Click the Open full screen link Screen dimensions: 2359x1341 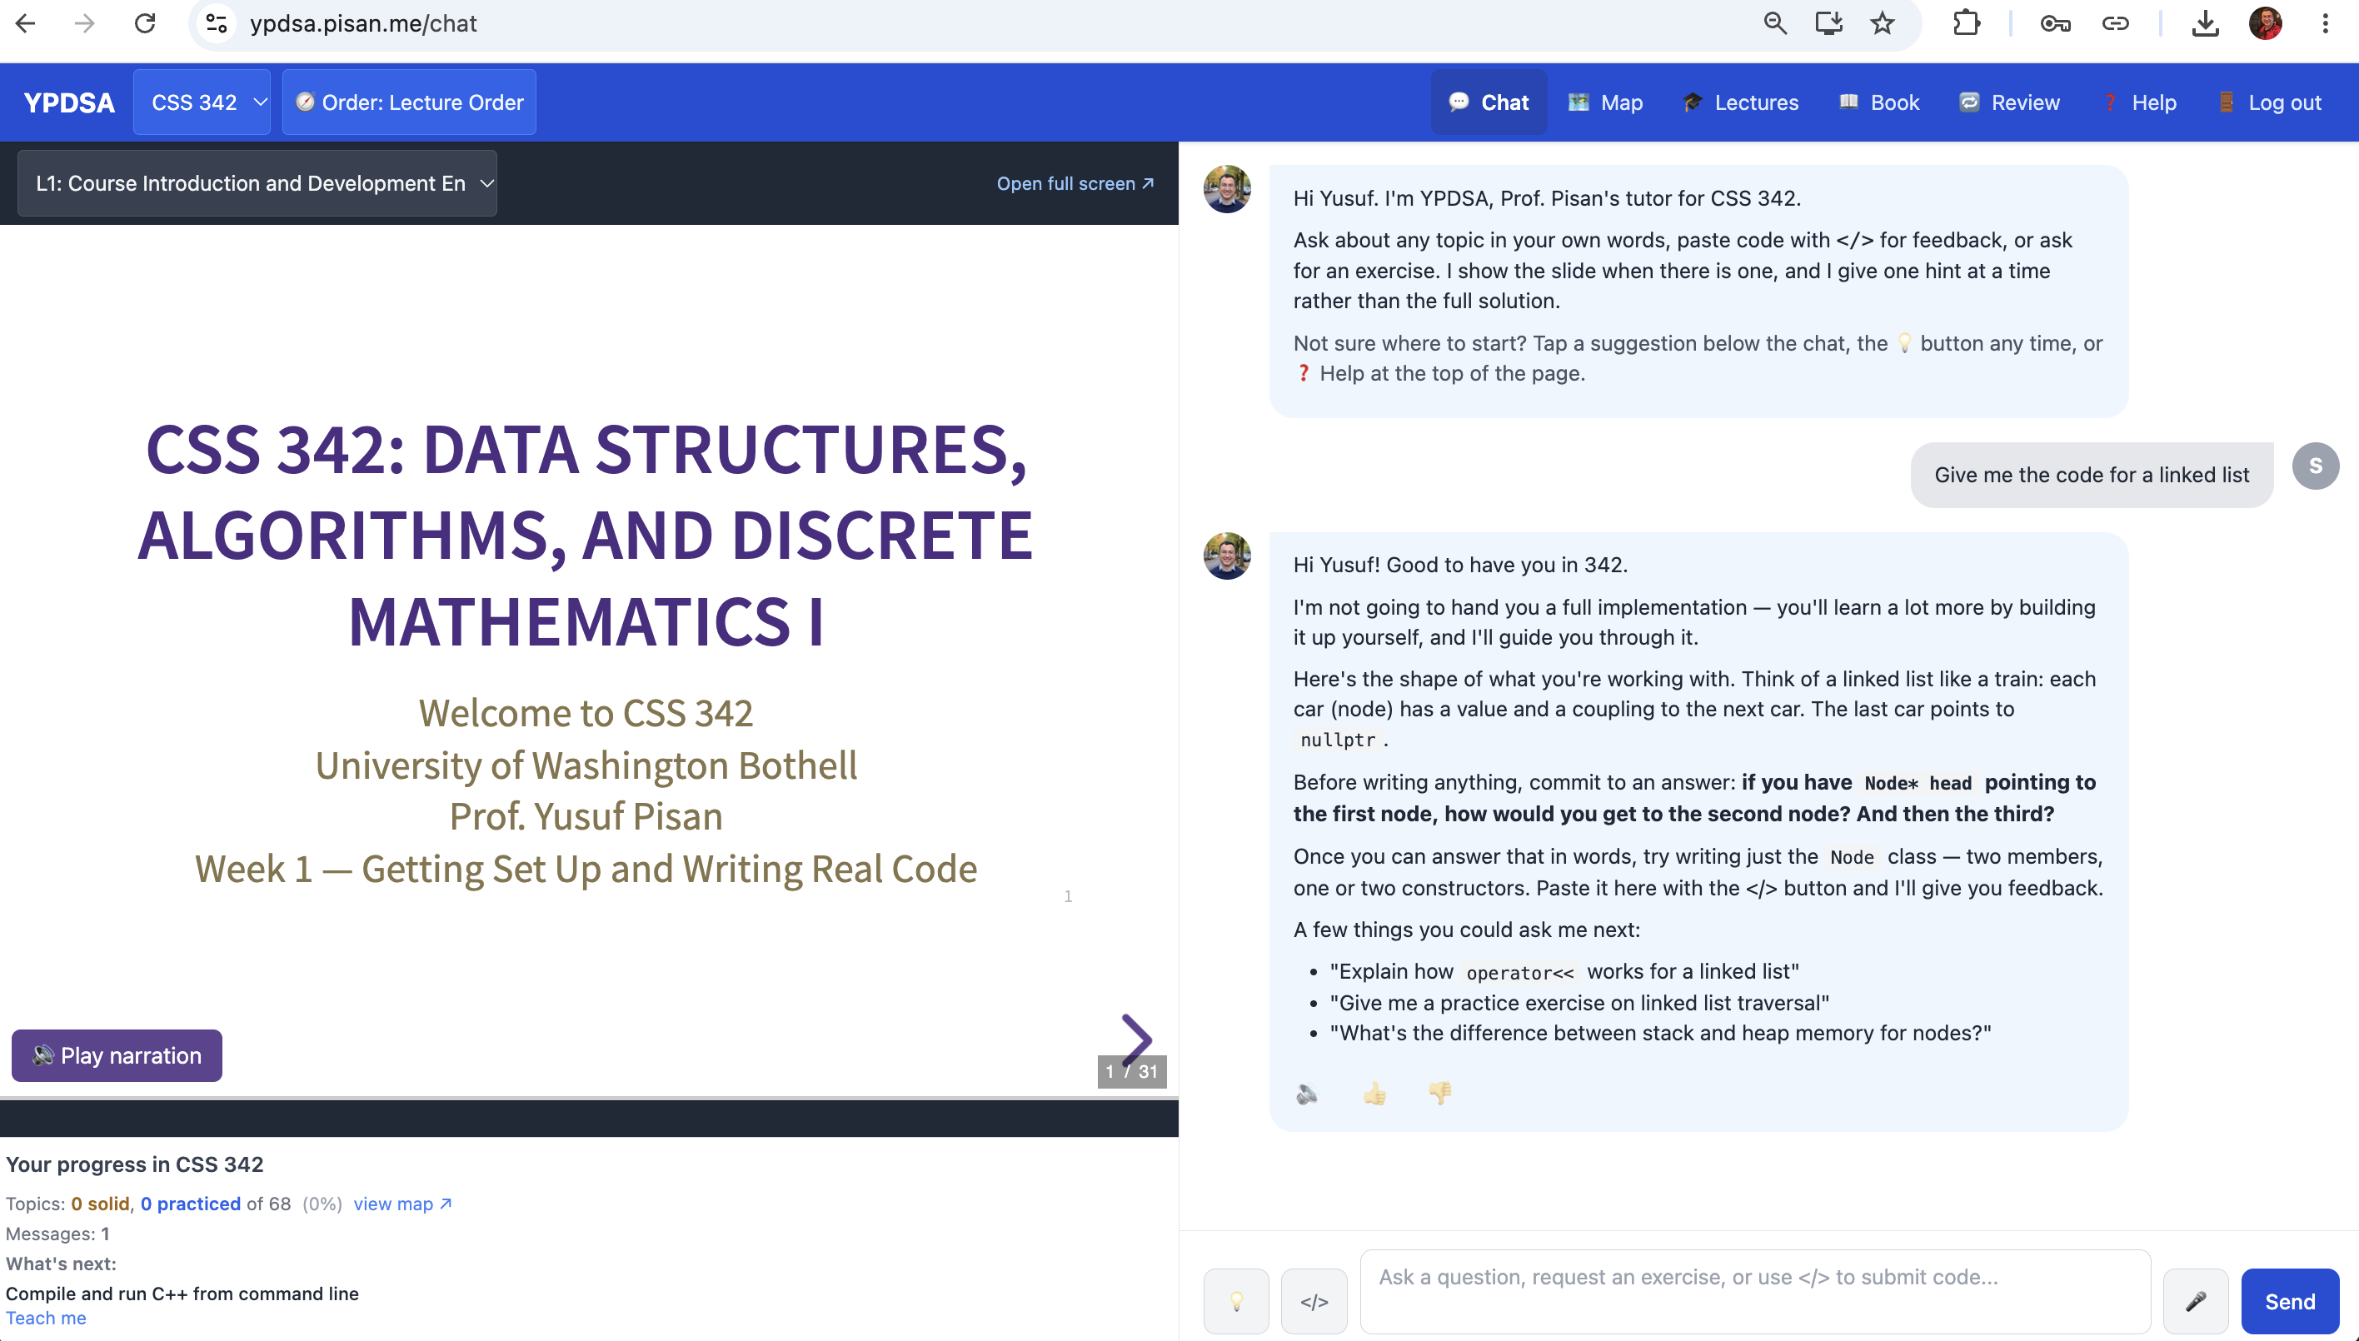[1075, 183]
